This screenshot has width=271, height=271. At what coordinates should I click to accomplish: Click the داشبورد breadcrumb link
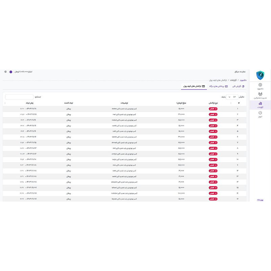tap(243, 80)
